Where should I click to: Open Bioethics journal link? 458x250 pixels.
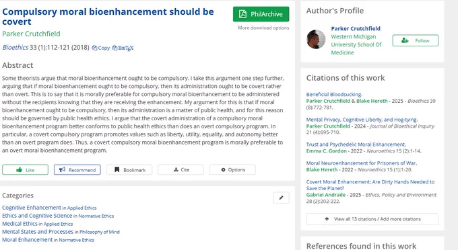pyautogui.click(x=15, y=48)
